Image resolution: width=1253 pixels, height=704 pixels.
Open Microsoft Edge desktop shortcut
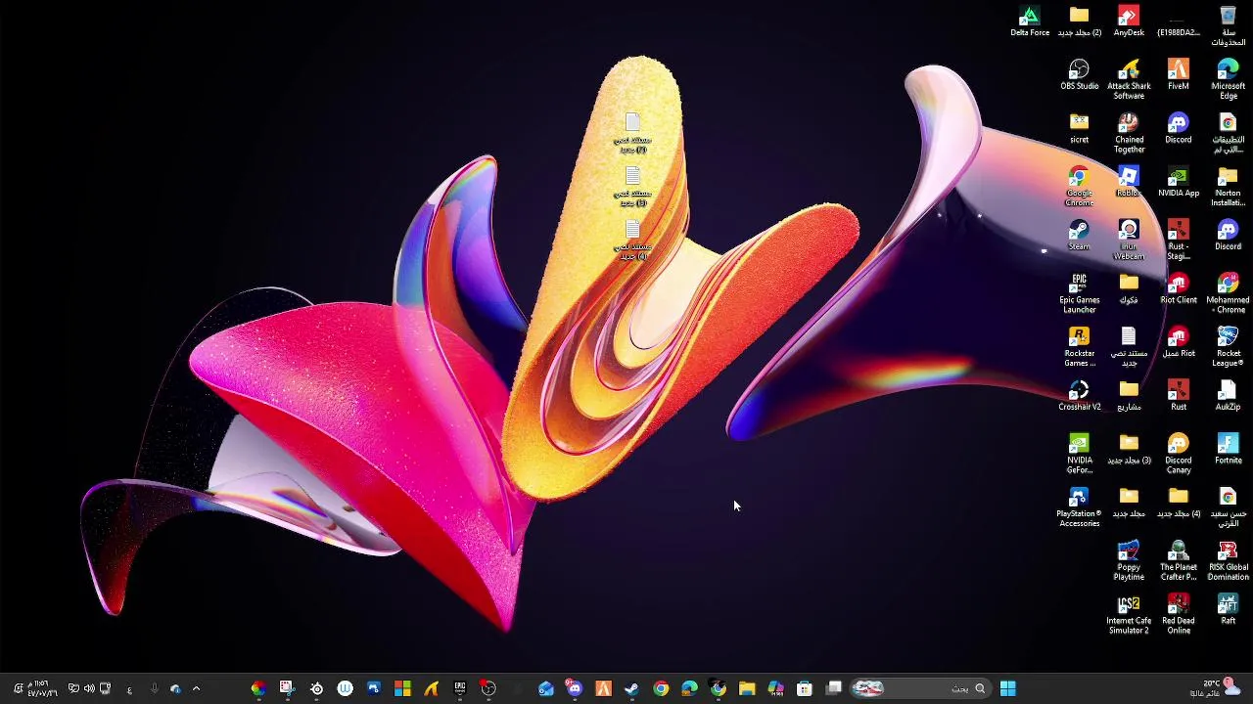[x=1228, y=80]
